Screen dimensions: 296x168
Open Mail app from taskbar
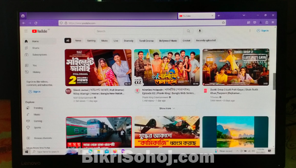pos(107,151)
